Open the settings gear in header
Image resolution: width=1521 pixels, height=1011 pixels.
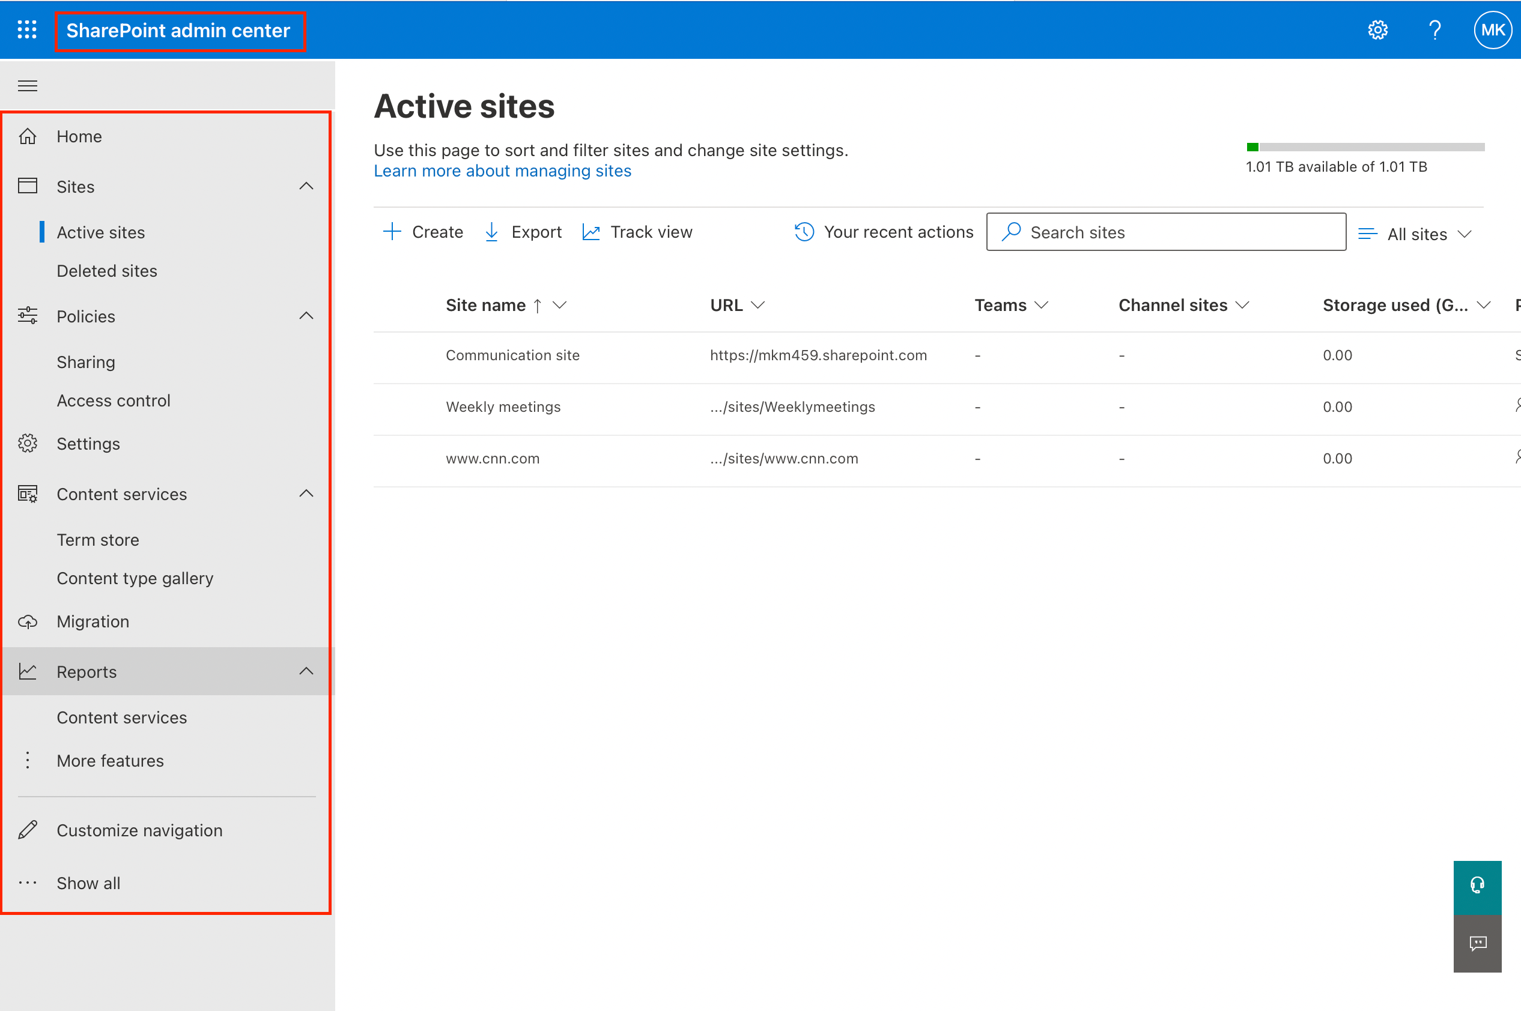1377,29
